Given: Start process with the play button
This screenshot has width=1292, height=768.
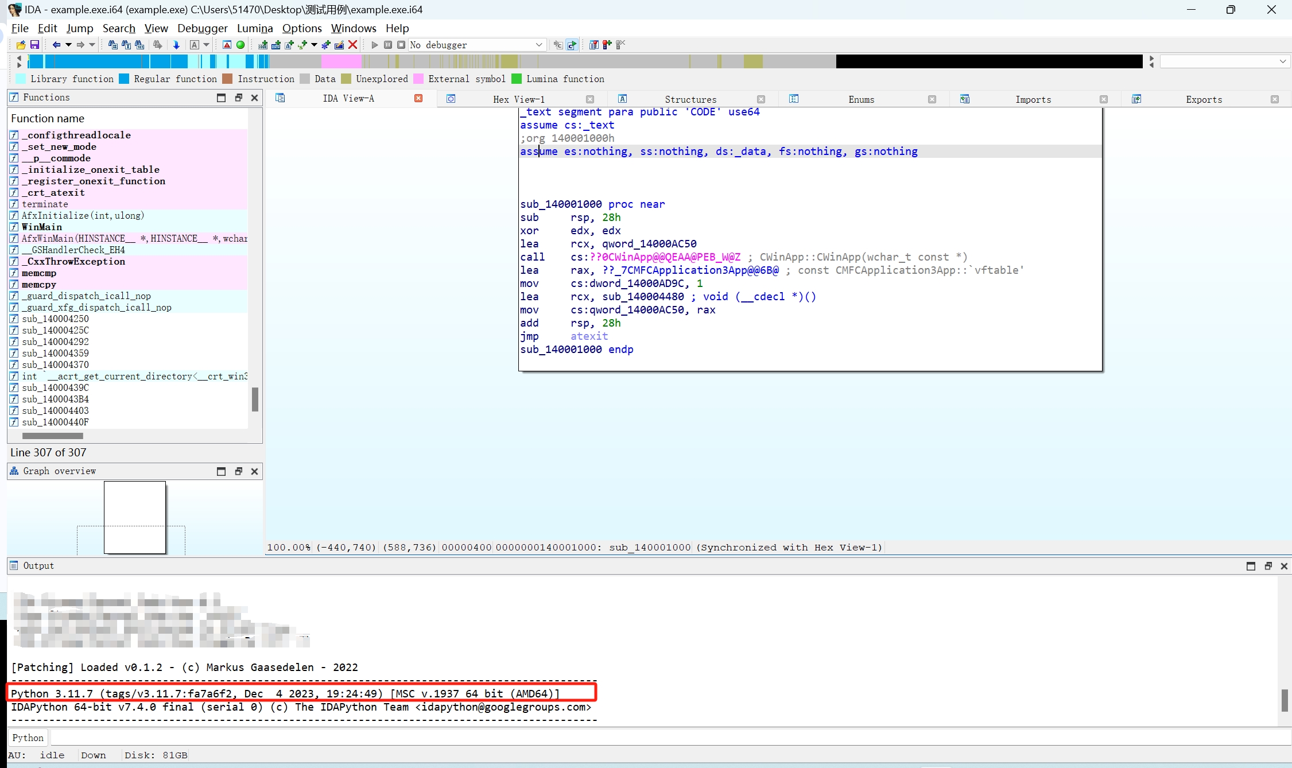Looking at the screenshot, I should [375, 45].
